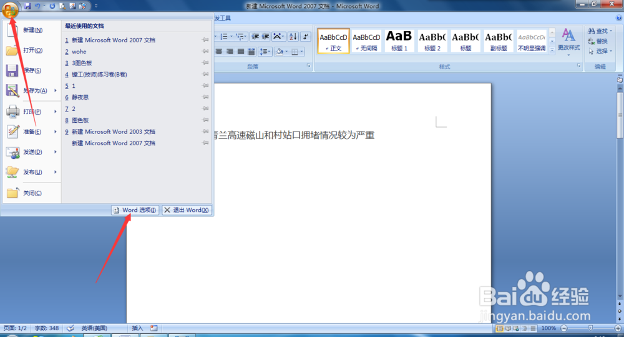The image size is (624, 337).
Task: Switch to outline view icon
Action: point(525,328)
